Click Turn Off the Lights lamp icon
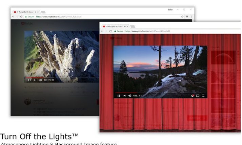The image size is (242, 145). point(187,17)
